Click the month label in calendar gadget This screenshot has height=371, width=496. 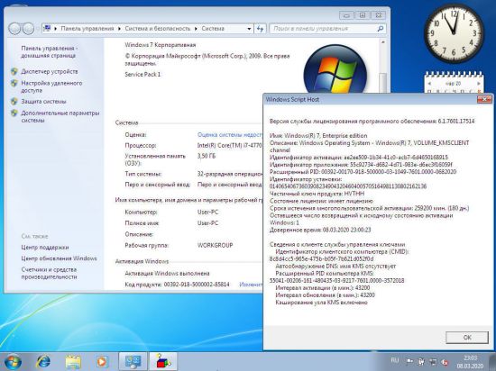[454, 84]
